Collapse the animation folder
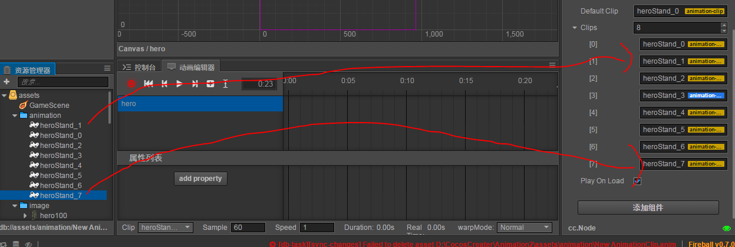 point(15,115)
